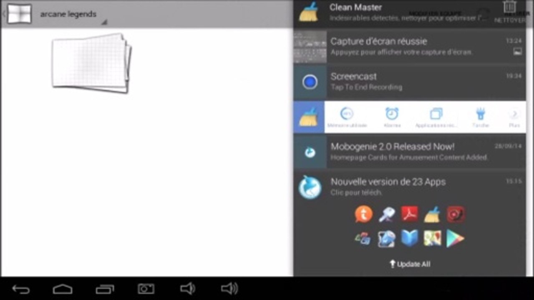534x300 pixels.
Task: Open the gallery app icon in the action bar
Action: point(19,14)
